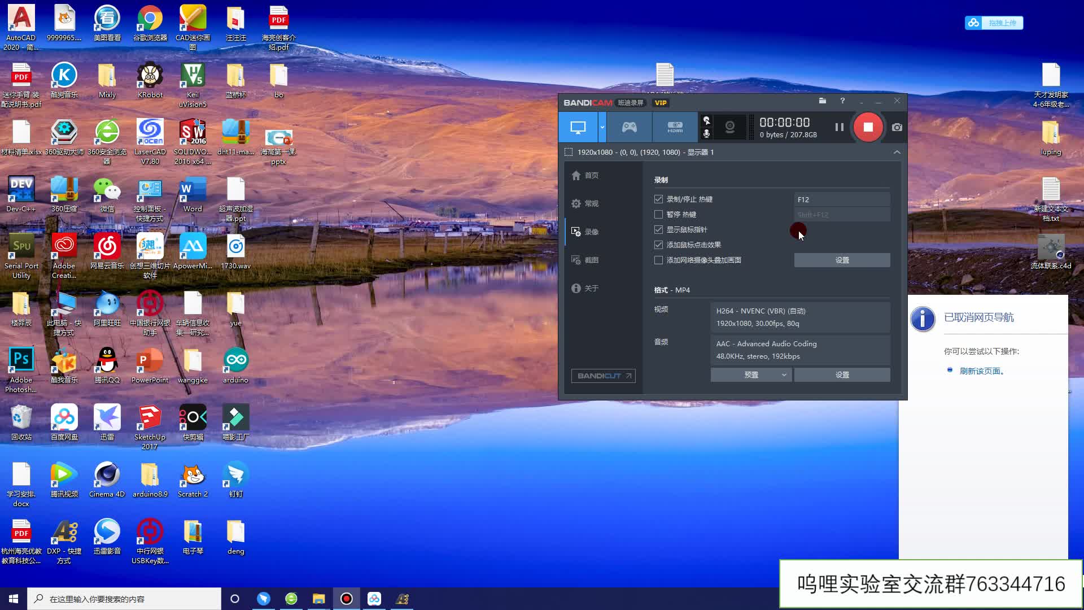Capture a screenshot with the camera icon
Viewport: 1084px width, 610px height.
pos(897,127)
